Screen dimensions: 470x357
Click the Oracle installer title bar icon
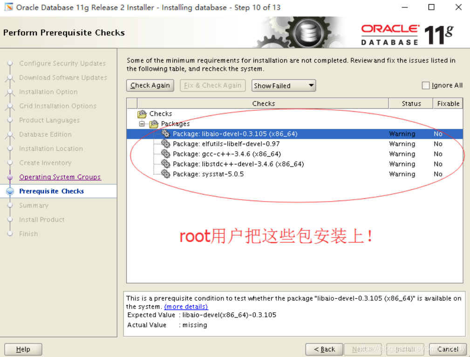pos(9,7)
